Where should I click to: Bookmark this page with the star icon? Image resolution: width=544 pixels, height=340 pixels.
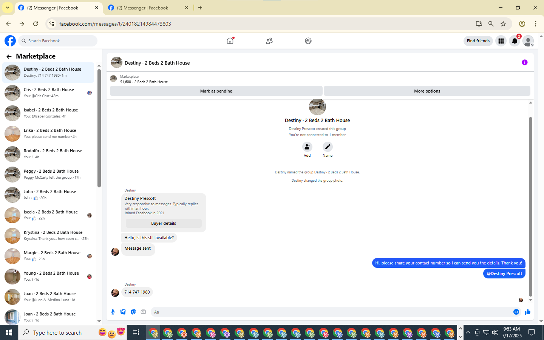pos(503,24)
